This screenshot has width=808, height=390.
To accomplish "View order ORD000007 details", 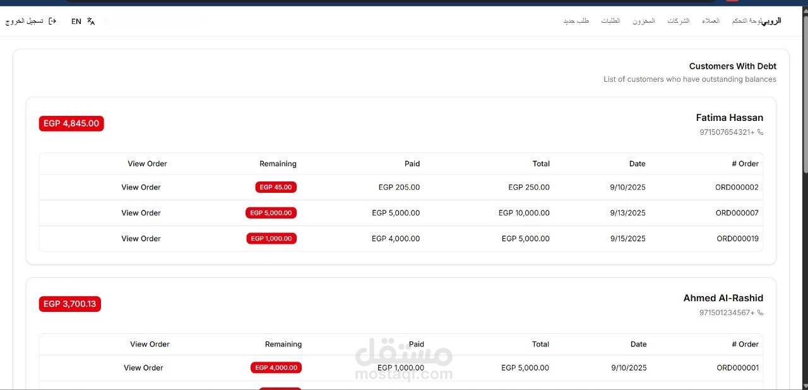I will [x=141, y=213].
